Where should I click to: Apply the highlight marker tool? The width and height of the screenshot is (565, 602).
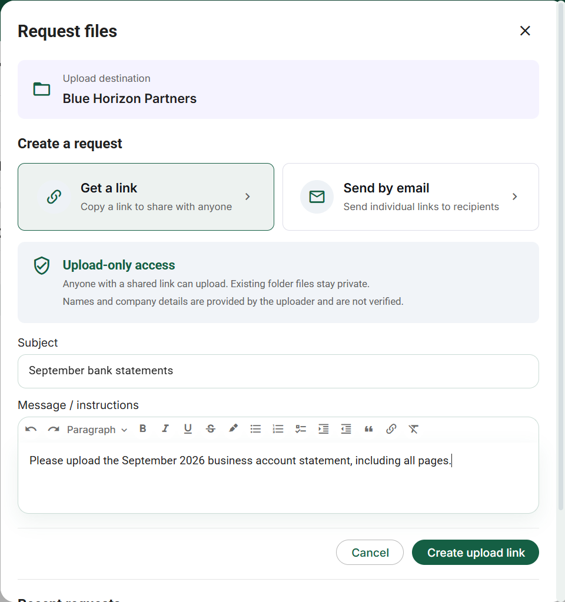(232, 429)
